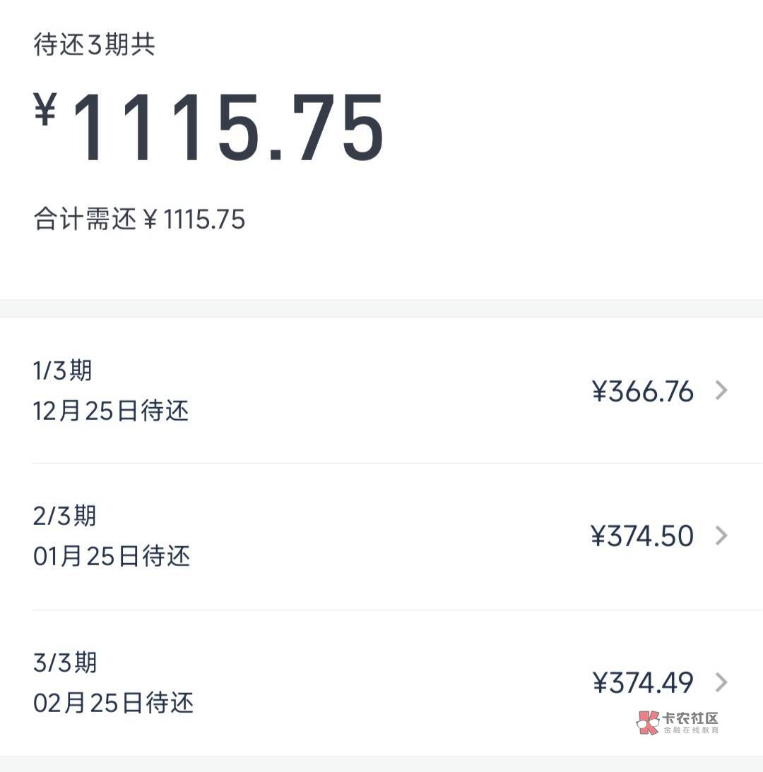Open the ¥374.50 installment chevron arrow
This screenshot has height=772, width=763.
(x=721, y=536)
